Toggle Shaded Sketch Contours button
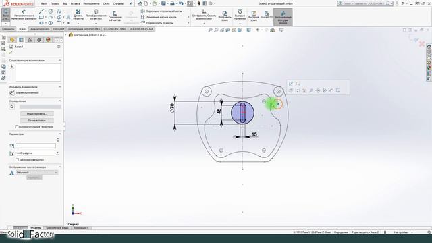Image resolution: width=432 pixels, height=243 pixels. tap(283, 17)
